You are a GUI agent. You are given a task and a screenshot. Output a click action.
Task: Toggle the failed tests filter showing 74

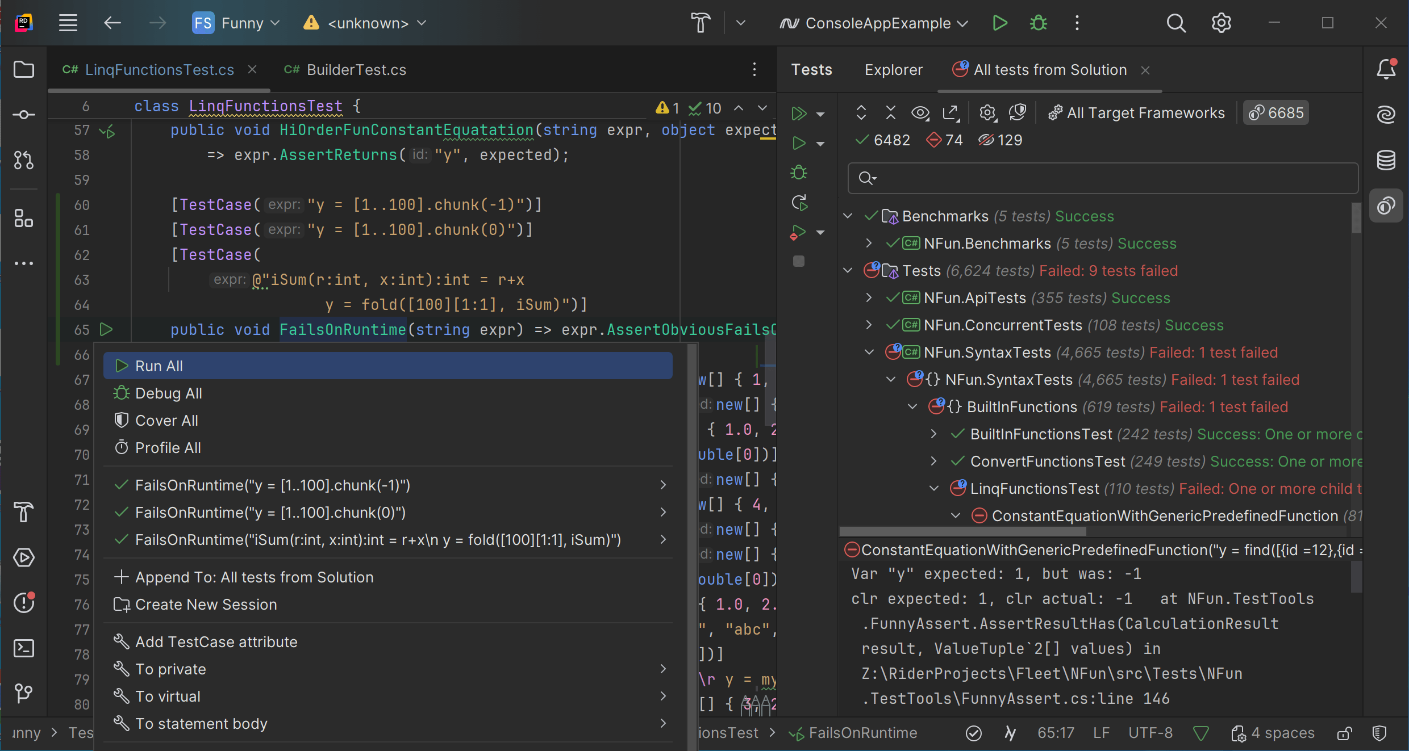click(944, 140)
